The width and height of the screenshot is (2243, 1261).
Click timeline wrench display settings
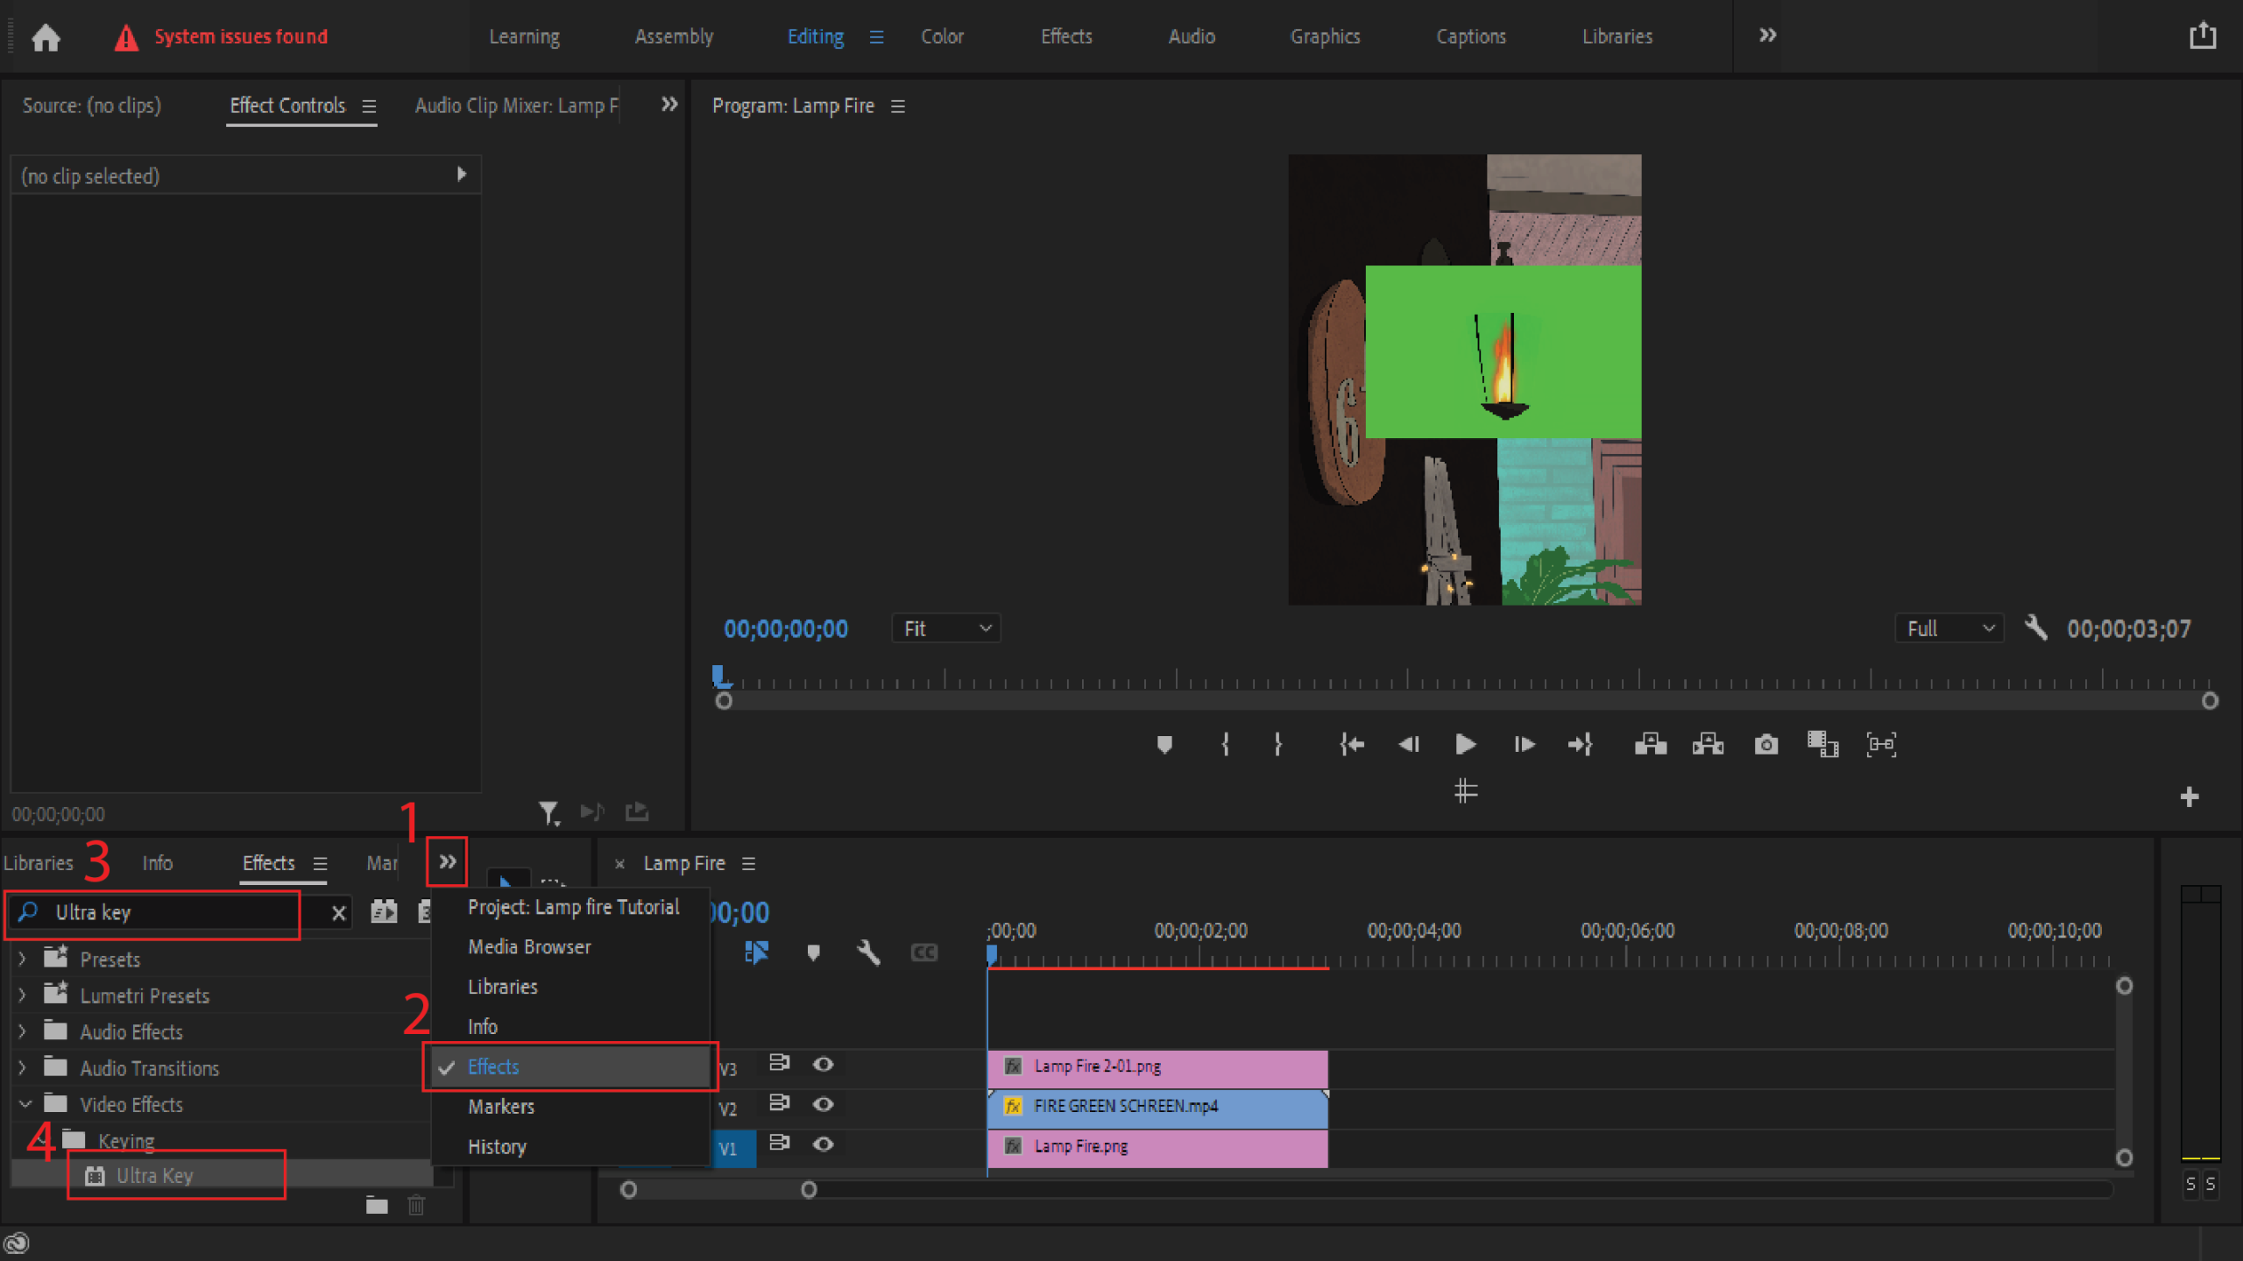(868, 953)
